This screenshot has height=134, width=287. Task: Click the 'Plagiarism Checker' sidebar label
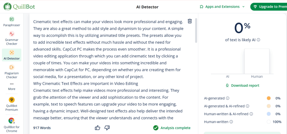[x=11, y=75]
